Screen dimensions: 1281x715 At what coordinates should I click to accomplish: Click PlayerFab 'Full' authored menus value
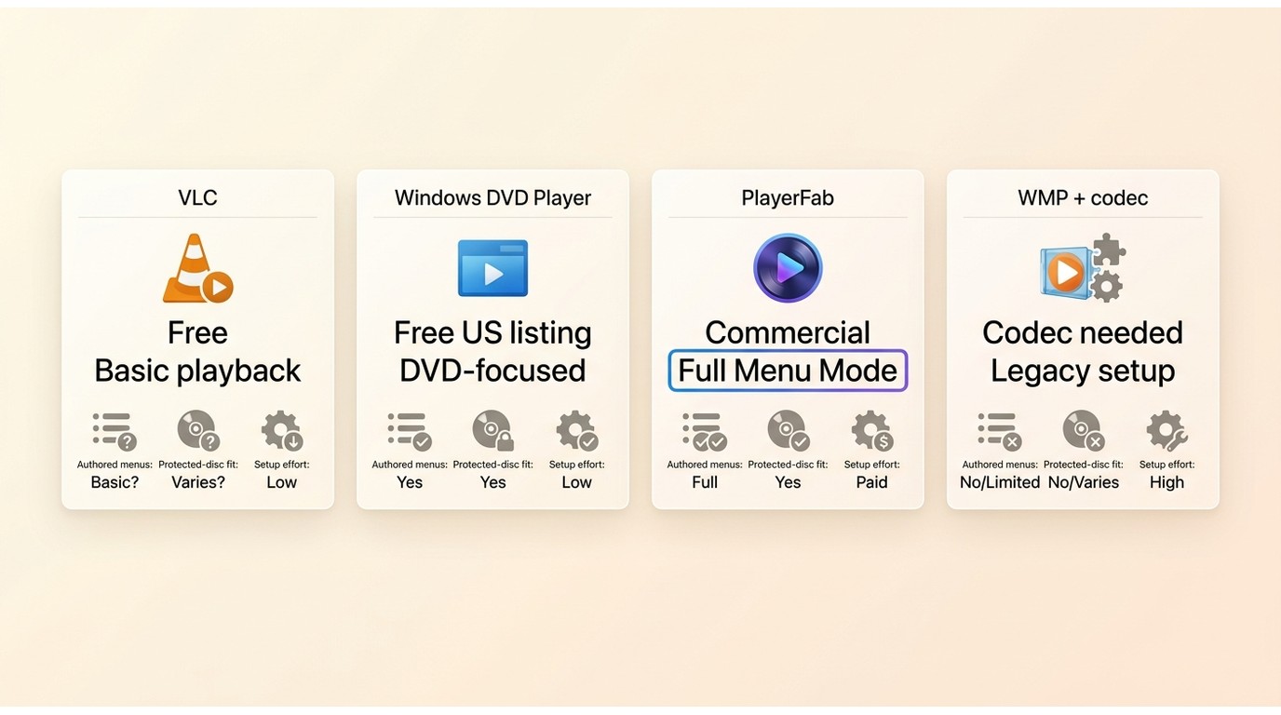705,482
